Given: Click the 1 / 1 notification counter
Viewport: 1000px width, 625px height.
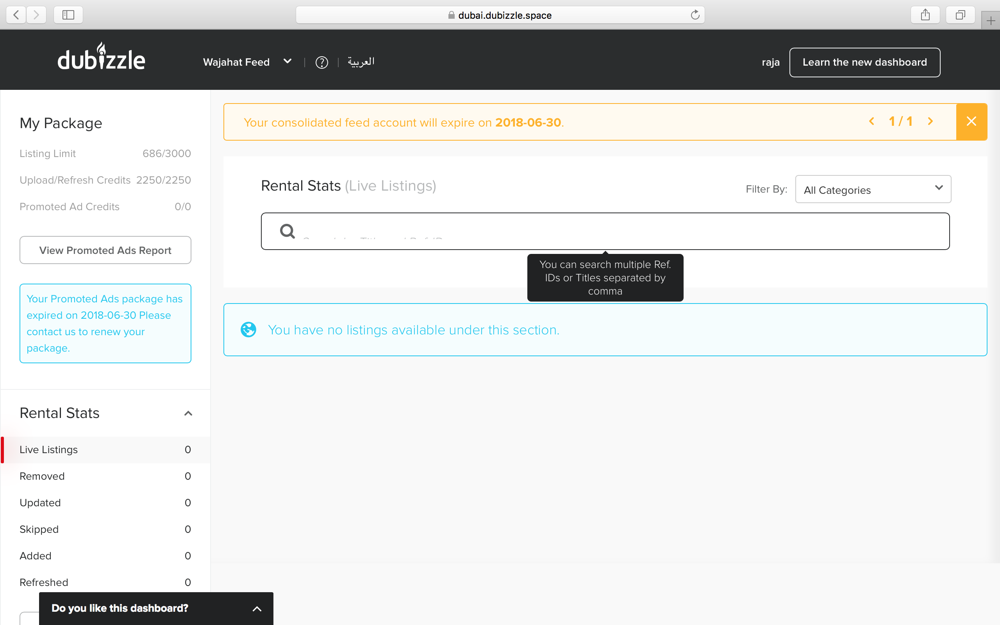Looking at the screenshot, I should 901,121.
